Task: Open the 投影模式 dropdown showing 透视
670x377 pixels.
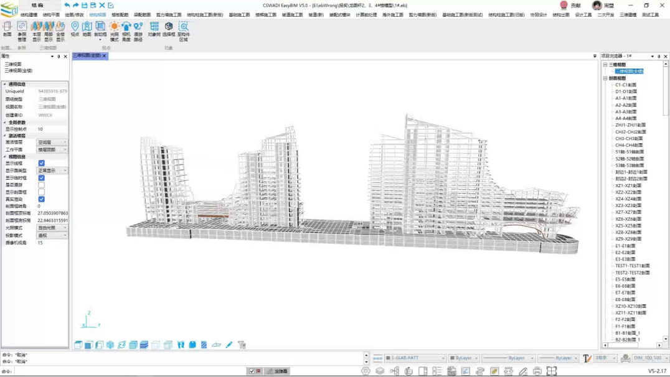Action: tap(52, 236)
